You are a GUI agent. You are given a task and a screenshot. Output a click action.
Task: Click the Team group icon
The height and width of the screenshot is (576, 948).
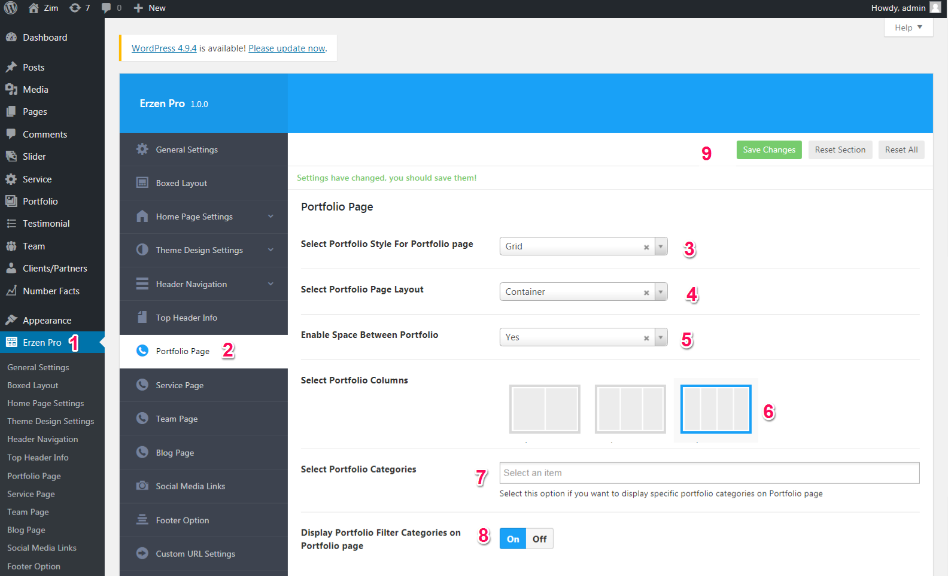coord(11,246)
